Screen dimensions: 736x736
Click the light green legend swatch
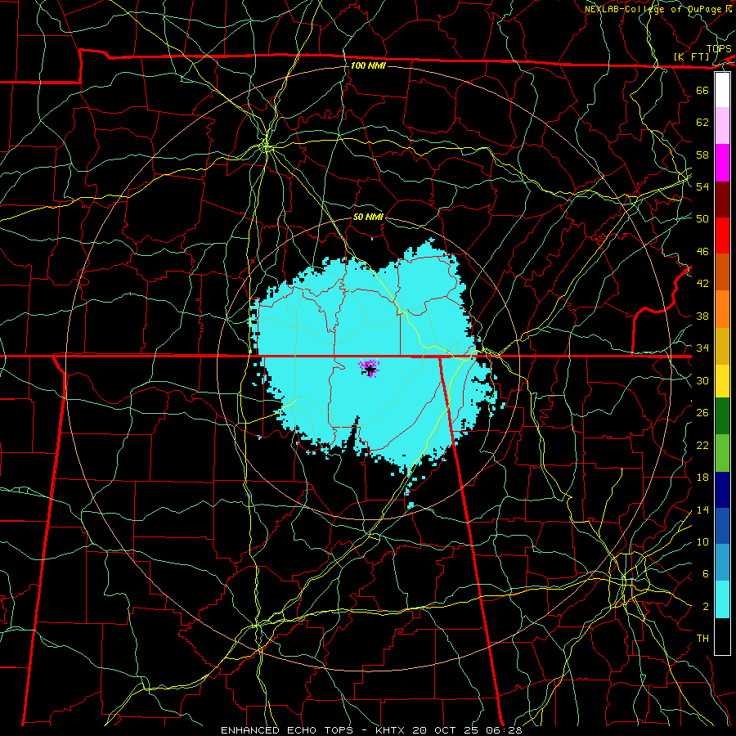pyautogui.click(x=722, y=453)
